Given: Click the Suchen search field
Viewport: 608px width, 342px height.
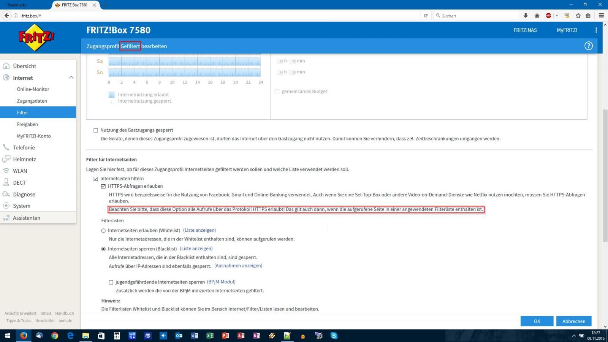Looking at the screenshot, I should tap(476, 16).
